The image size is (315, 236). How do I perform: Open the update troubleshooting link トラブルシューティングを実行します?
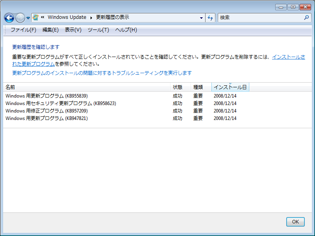point(102,73)
